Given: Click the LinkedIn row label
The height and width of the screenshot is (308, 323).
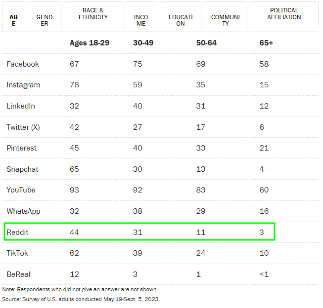Looking at the screenshot, I should [21, 106].
